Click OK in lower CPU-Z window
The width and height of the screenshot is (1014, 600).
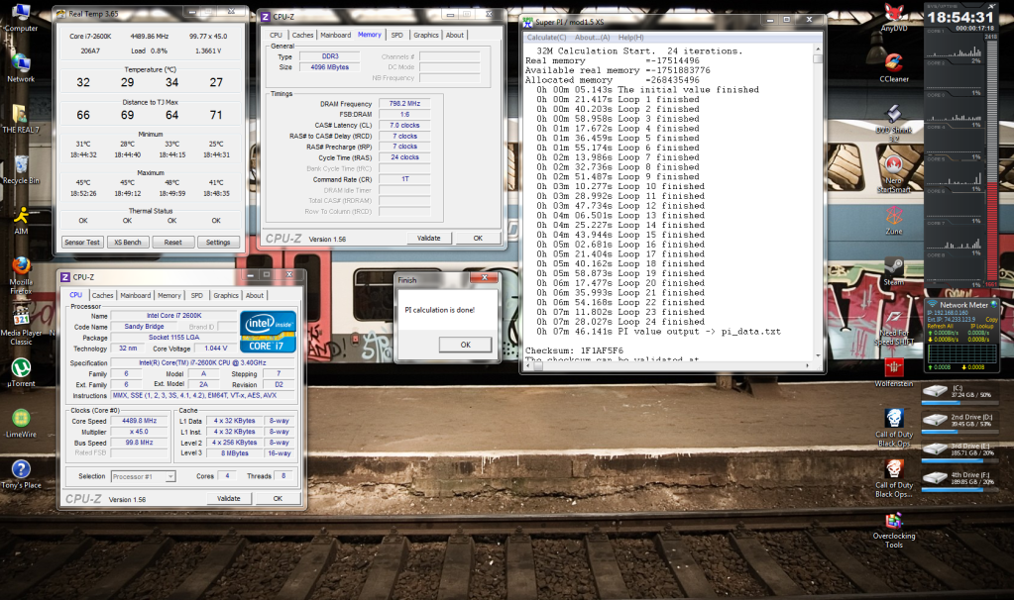(278, 499)
